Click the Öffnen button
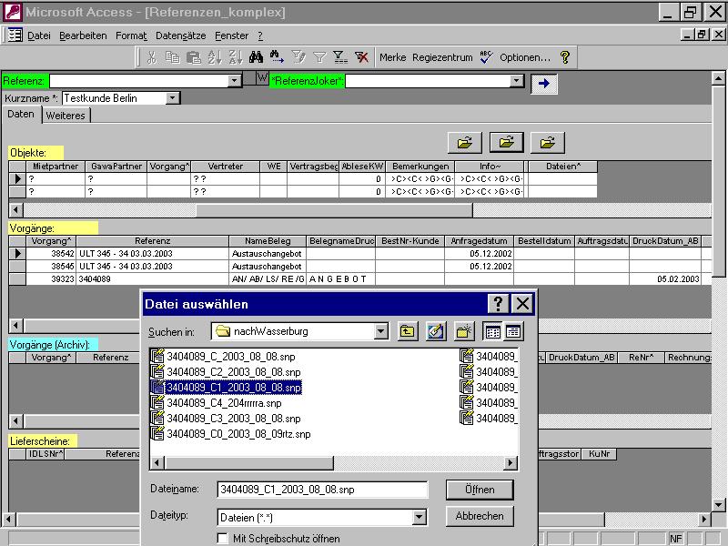 [480, 490]
